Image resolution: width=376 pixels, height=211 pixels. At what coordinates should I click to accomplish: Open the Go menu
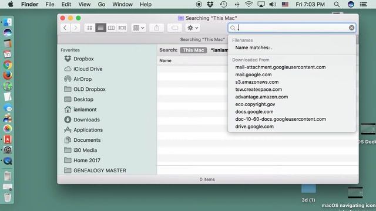(x=102, y=4)
